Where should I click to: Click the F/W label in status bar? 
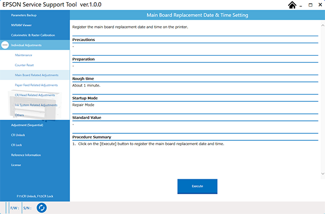(15, 208)
